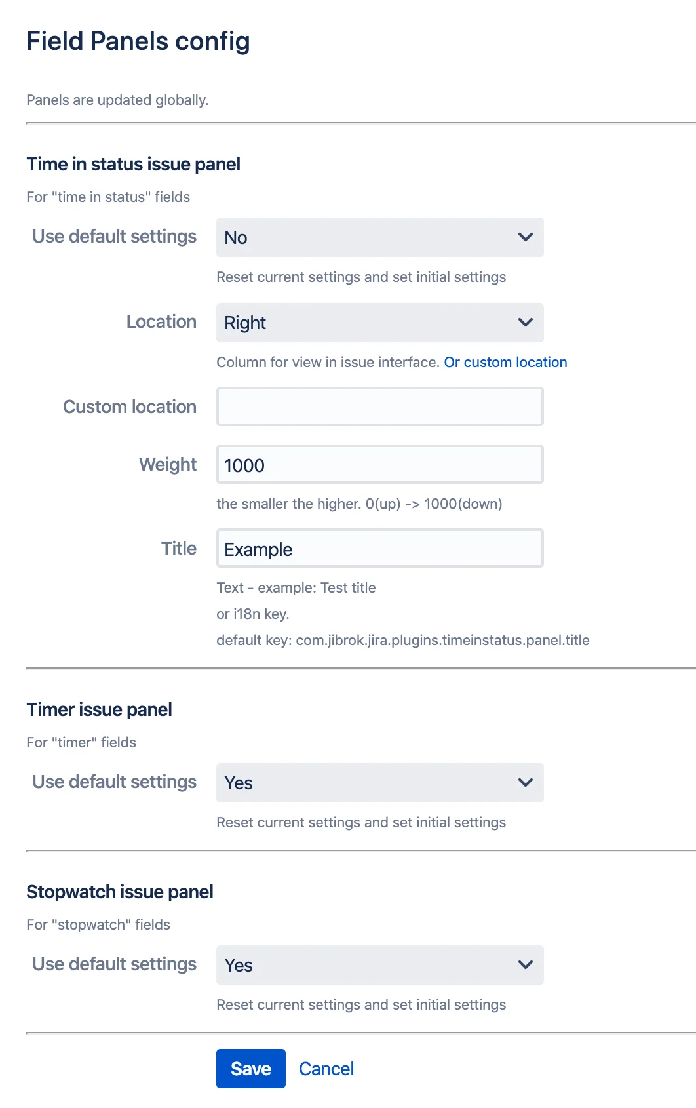Image resolution: width=696 pixels, height=1108 pixels.
Task: Click the Title field containing Example
Action: click(x=380, y=548)
